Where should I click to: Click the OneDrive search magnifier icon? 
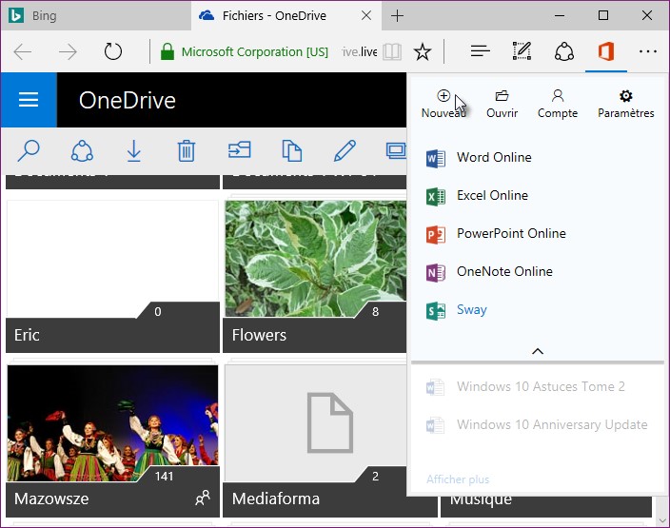click(x=30, y=150)
